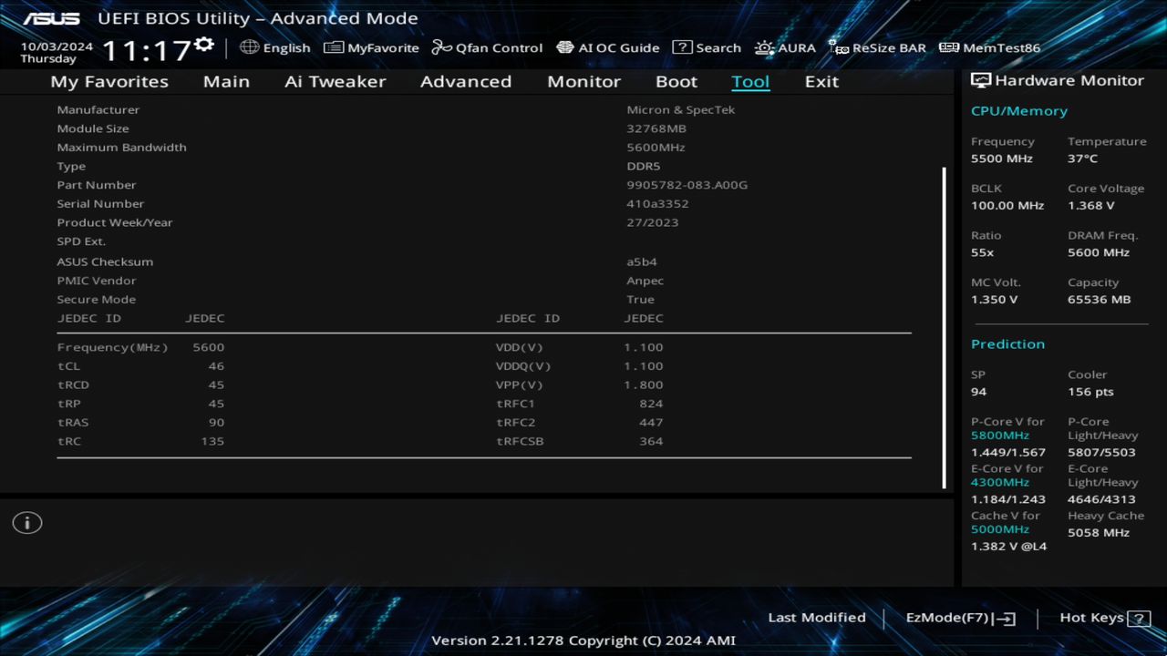The image size is (1167, 656).
Task: Switch to the Ai Tweaker tab
Action: [335, 81]
